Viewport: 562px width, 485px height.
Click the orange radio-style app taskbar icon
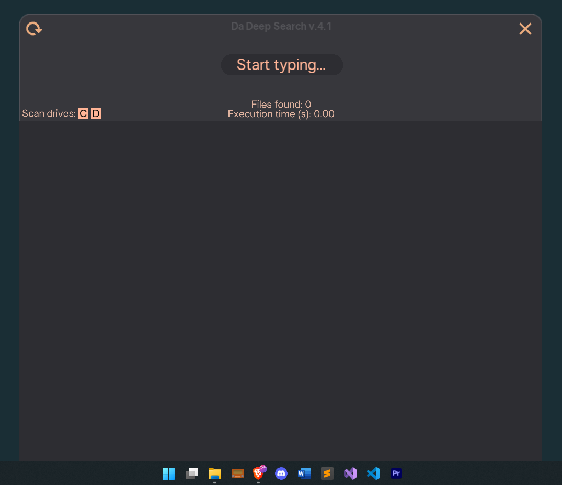(238, 474)
